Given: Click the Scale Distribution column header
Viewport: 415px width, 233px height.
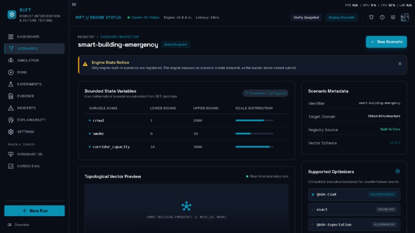Looking at the screenshot, I should point(254,108).
